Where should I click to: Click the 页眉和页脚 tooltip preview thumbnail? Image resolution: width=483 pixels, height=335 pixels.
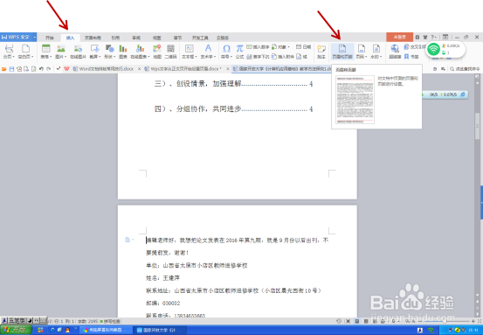[355, 100]
